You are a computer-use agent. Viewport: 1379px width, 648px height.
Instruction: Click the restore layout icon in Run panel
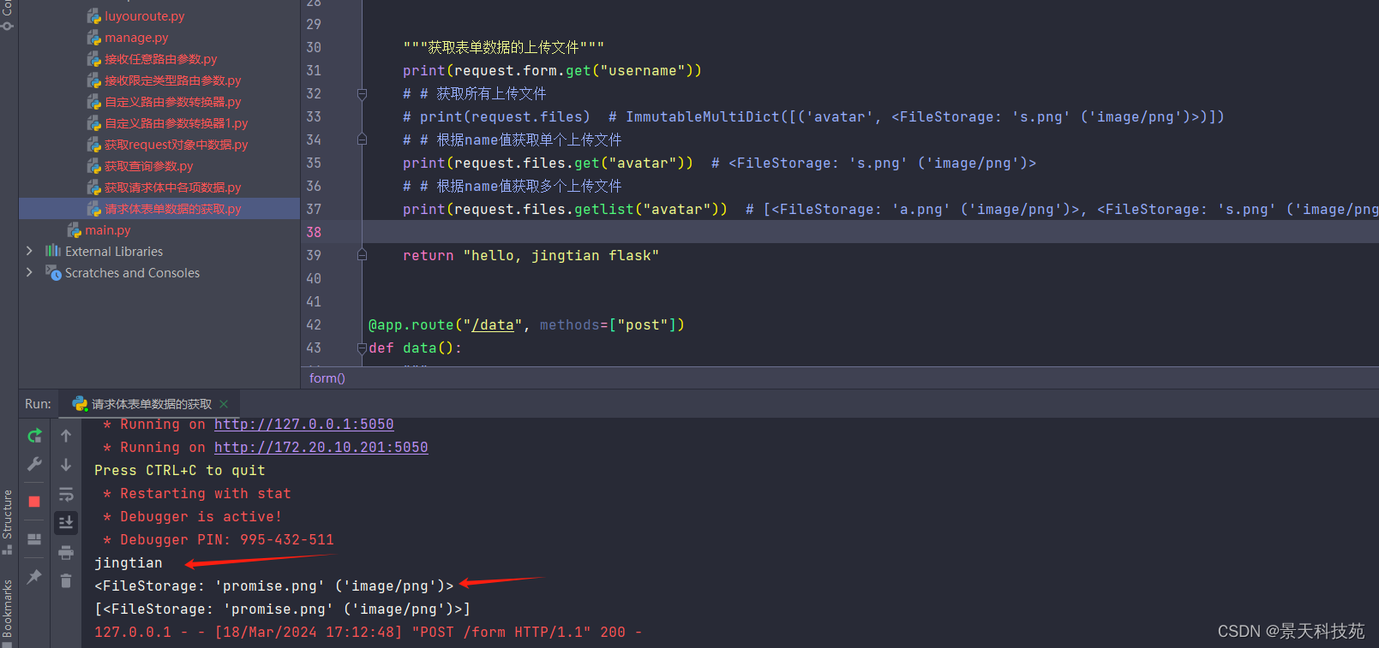pyautogui.click(x=34, y=539)
